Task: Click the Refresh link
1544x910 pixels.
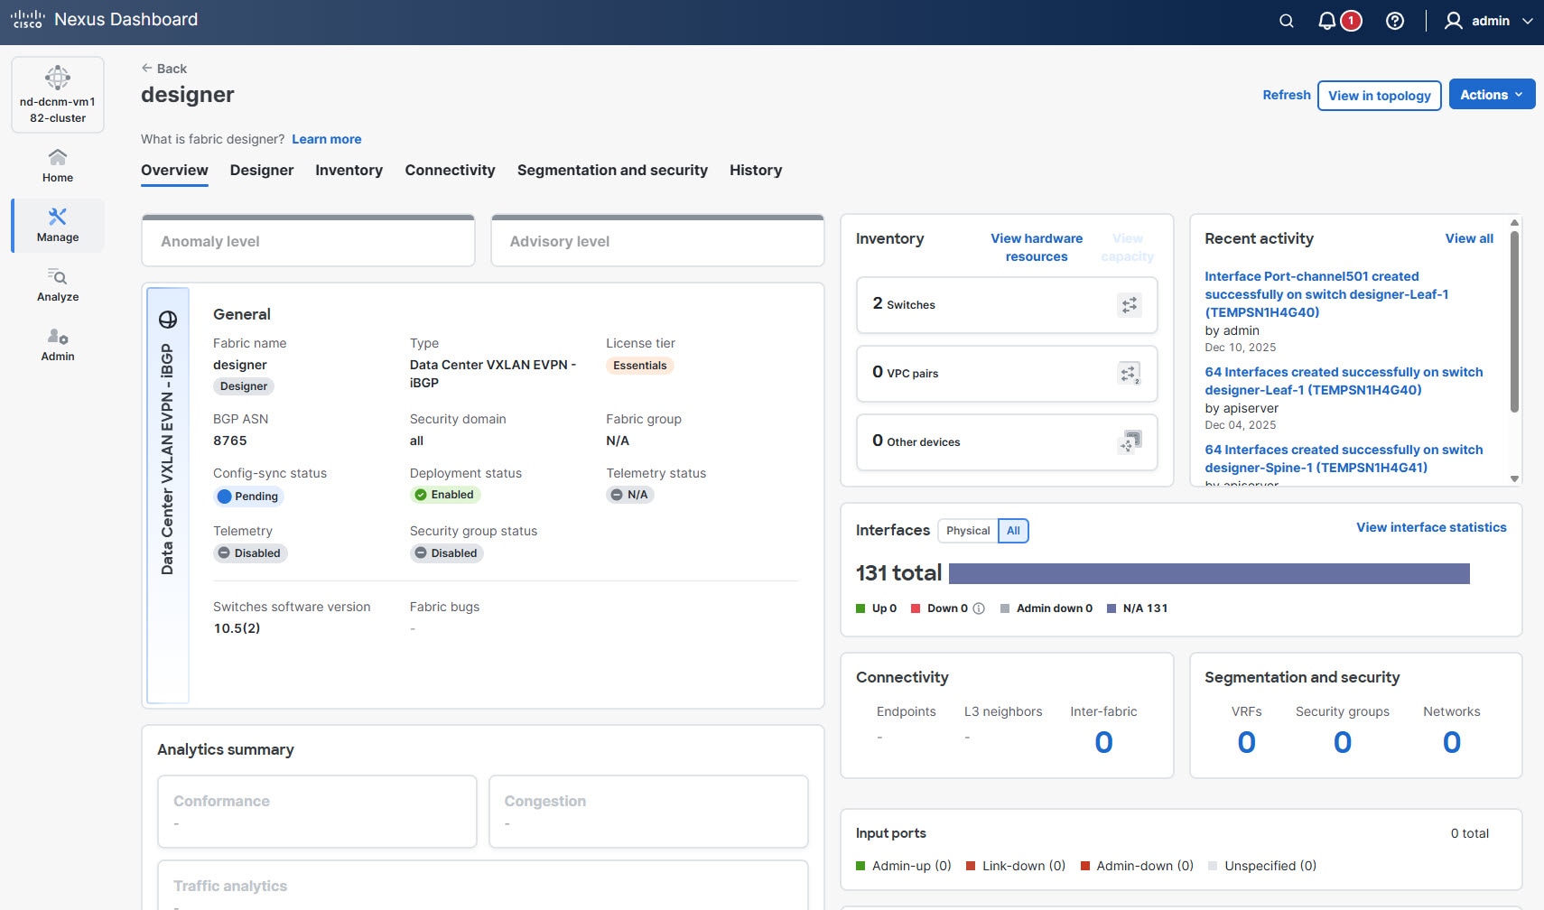Action: (x=1287, y=95)
